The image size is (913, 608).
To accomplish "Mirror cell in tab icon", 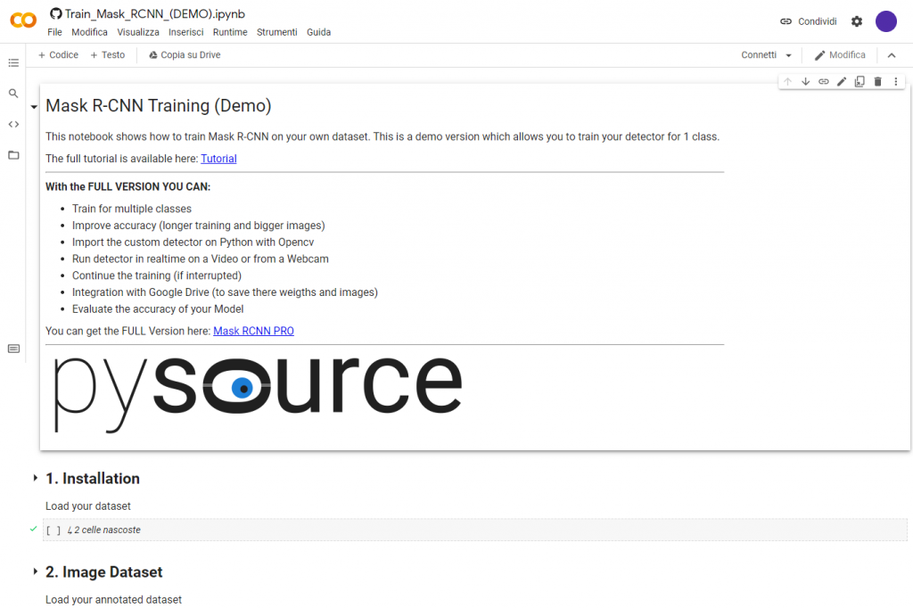I will pos(860,81).
